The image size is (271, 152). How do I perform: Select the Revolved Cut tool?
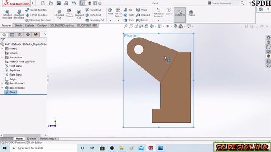point(79,14)
